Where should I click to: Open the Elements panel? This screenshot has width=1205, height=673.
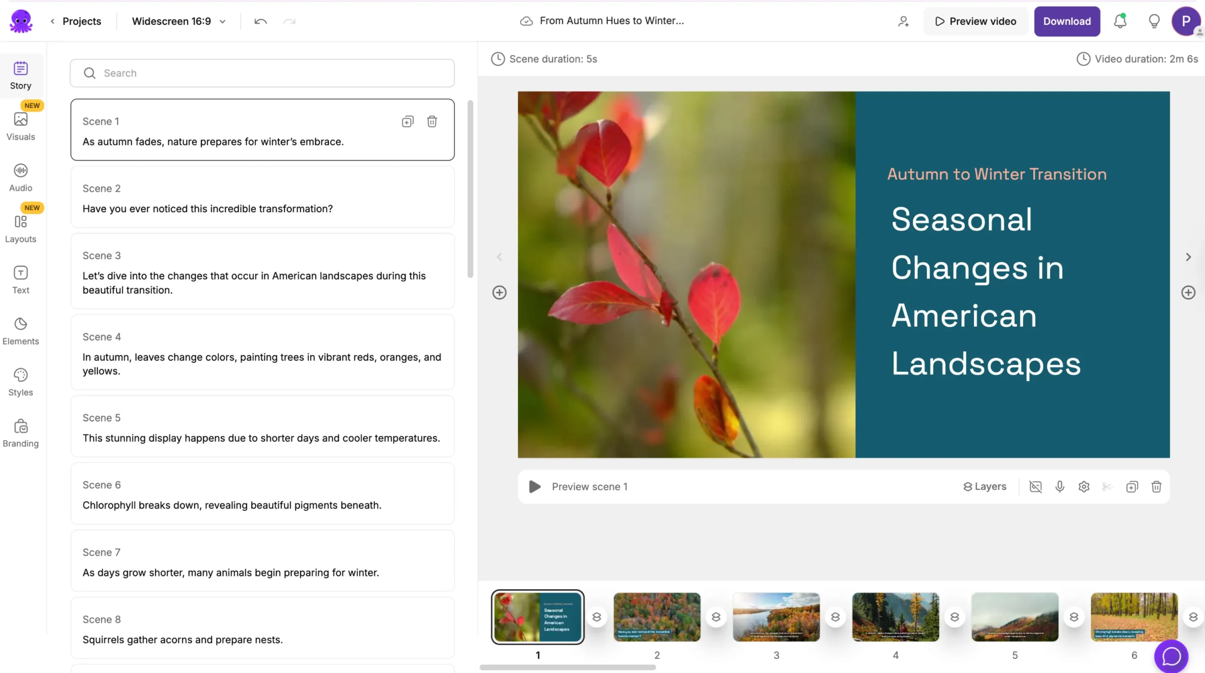click(21, 331)
